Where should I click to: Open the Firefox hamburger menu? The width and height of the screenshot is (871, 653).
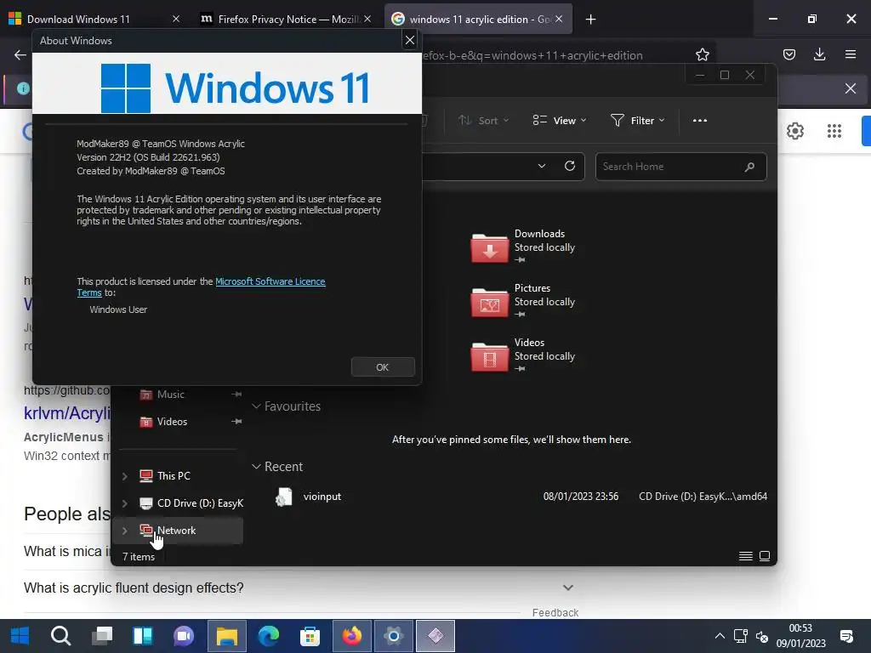click(851, 54)
